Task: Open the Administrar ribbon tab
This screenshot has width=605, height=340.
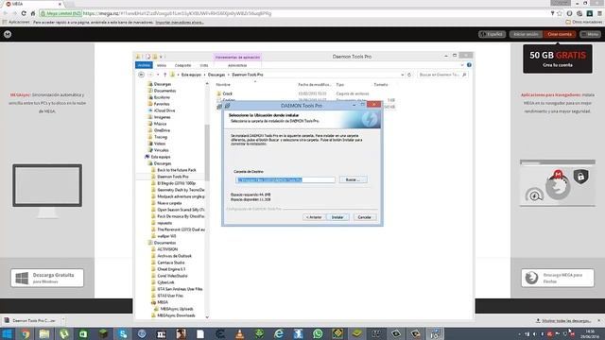Action: pos(237,65)
